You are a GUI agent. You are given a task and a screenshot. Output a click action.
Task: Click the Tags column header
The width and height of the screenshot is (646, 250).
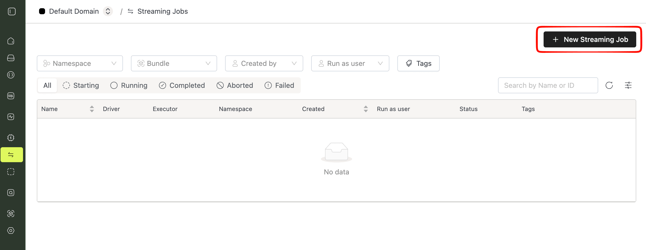[x=528, y=109]
